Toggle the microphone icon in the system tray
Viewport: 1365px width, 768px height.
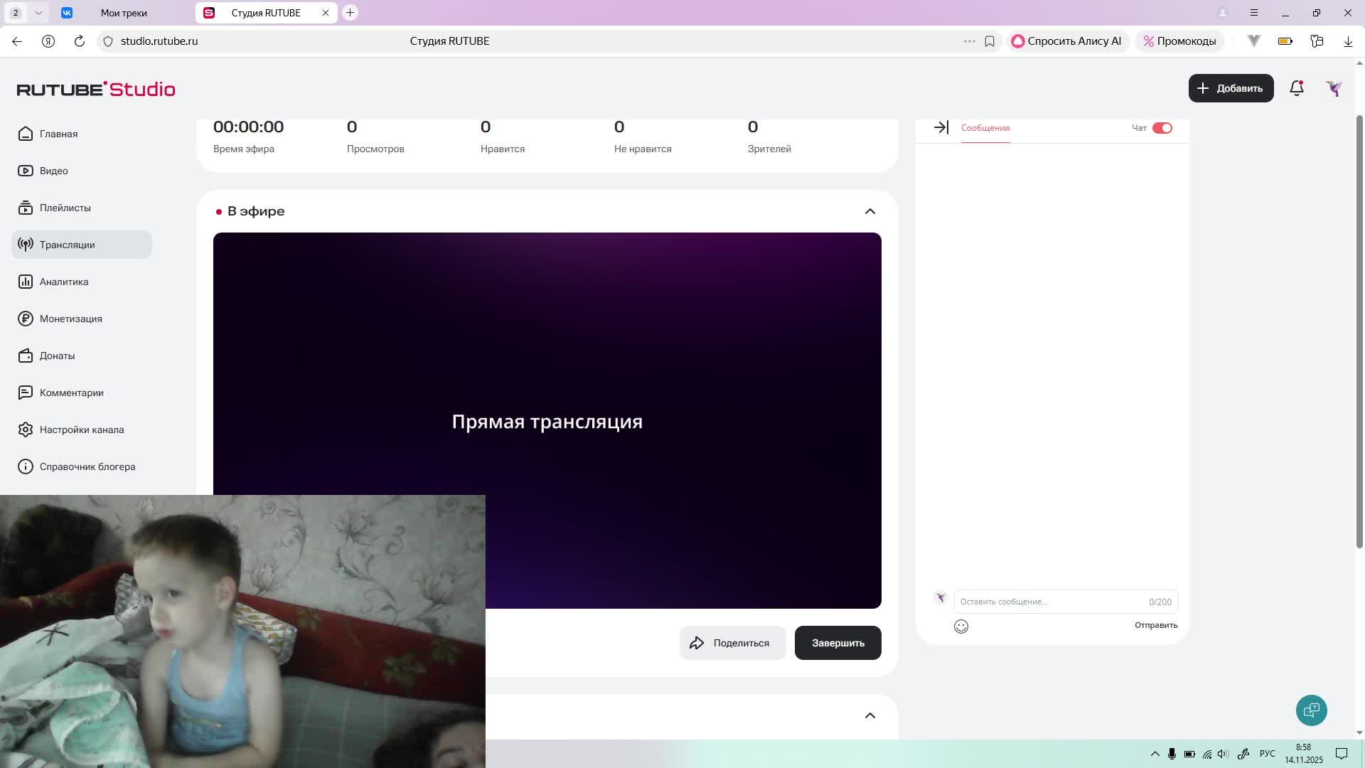(x=1171, y=753)
